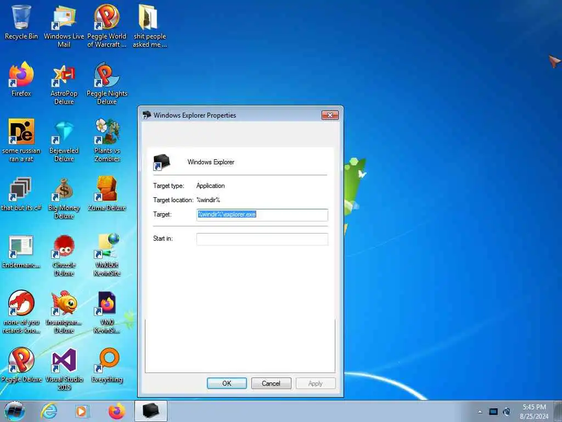This screenshot has width=562, height=422.
Task: Select the 'some russian ran a rat' icon
Action: (x=21, y=141)
